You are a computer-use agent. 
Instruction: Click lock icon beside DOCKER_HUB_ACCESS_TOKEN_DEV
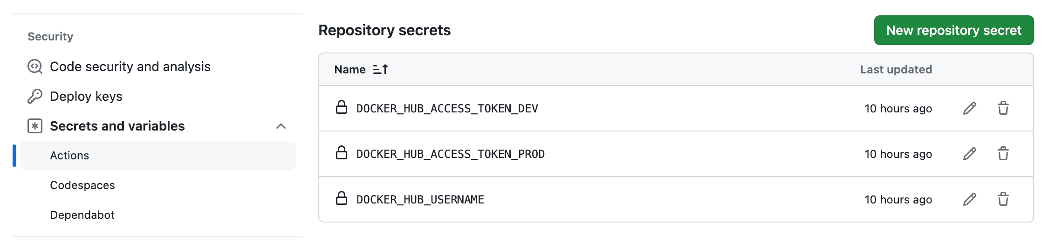tap(342, 107)
